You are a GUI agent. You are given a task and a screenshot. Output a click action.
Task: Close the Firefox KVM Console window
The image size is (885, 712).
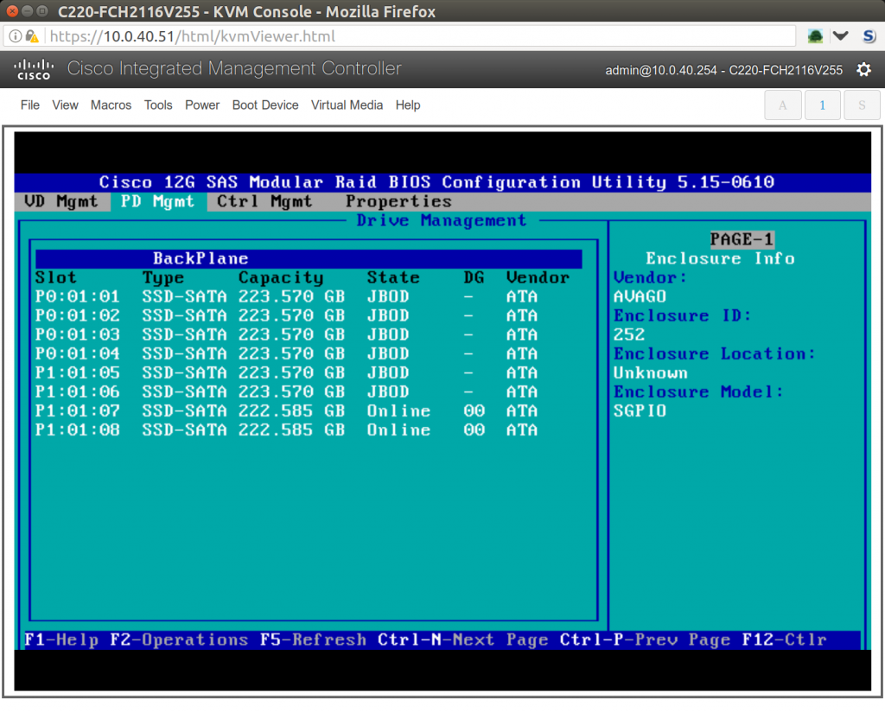click(x=12, y=10)
